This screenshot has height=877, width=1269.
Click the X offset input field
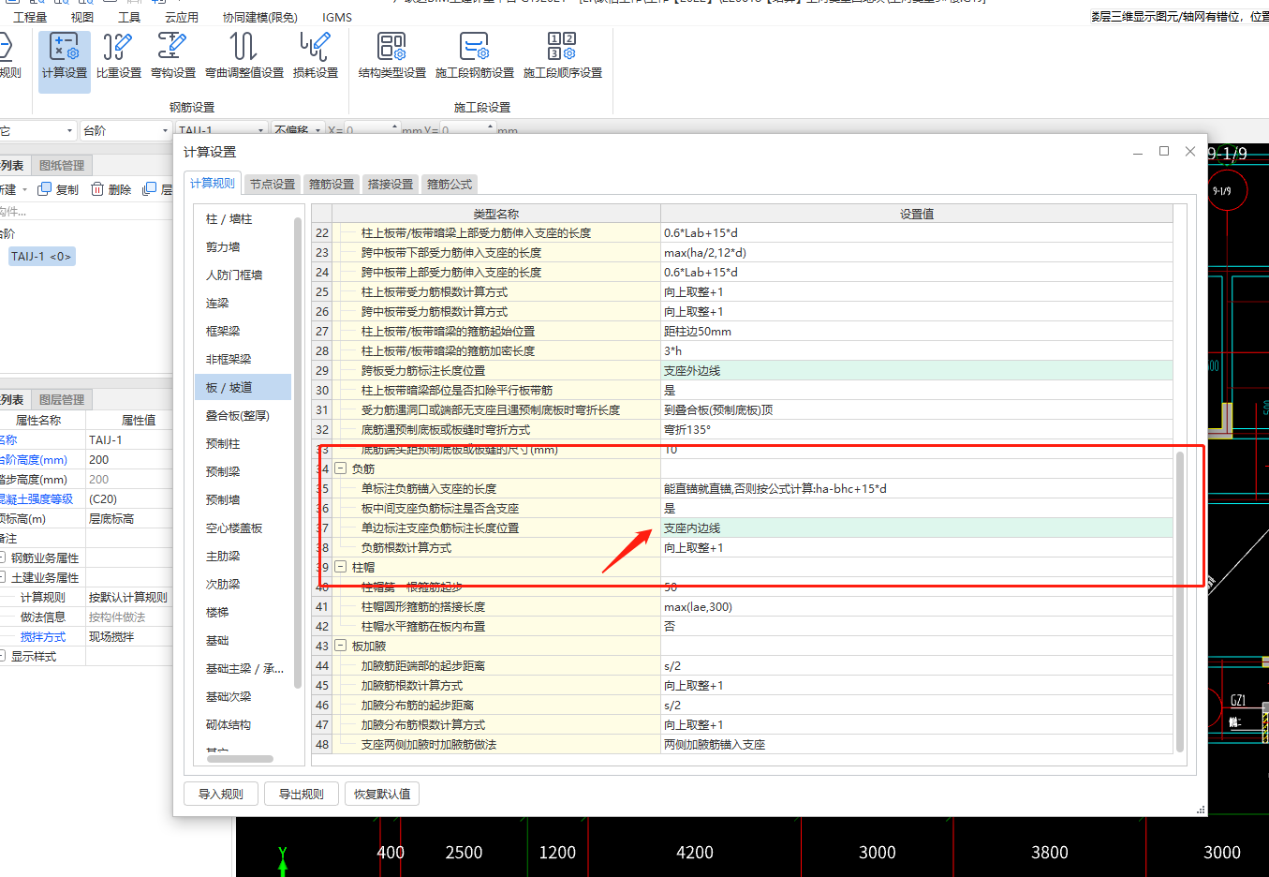coord(372,130)
